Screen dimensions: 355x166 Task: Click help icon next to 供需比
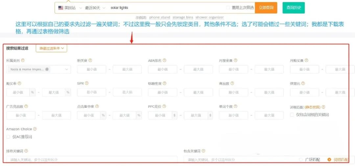[303, 83]
